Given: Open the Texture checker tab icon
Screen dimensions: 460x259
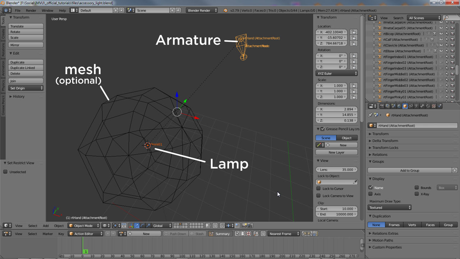Looking at the screenshot, I should coord(434,106).
